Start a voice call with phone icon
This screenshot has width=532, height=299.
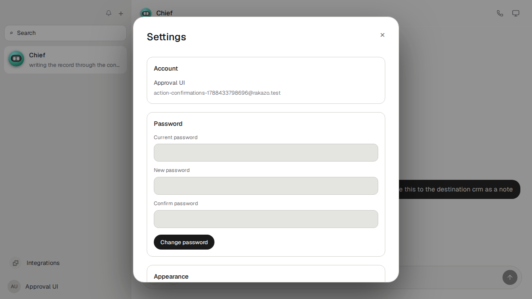(500, 13)
